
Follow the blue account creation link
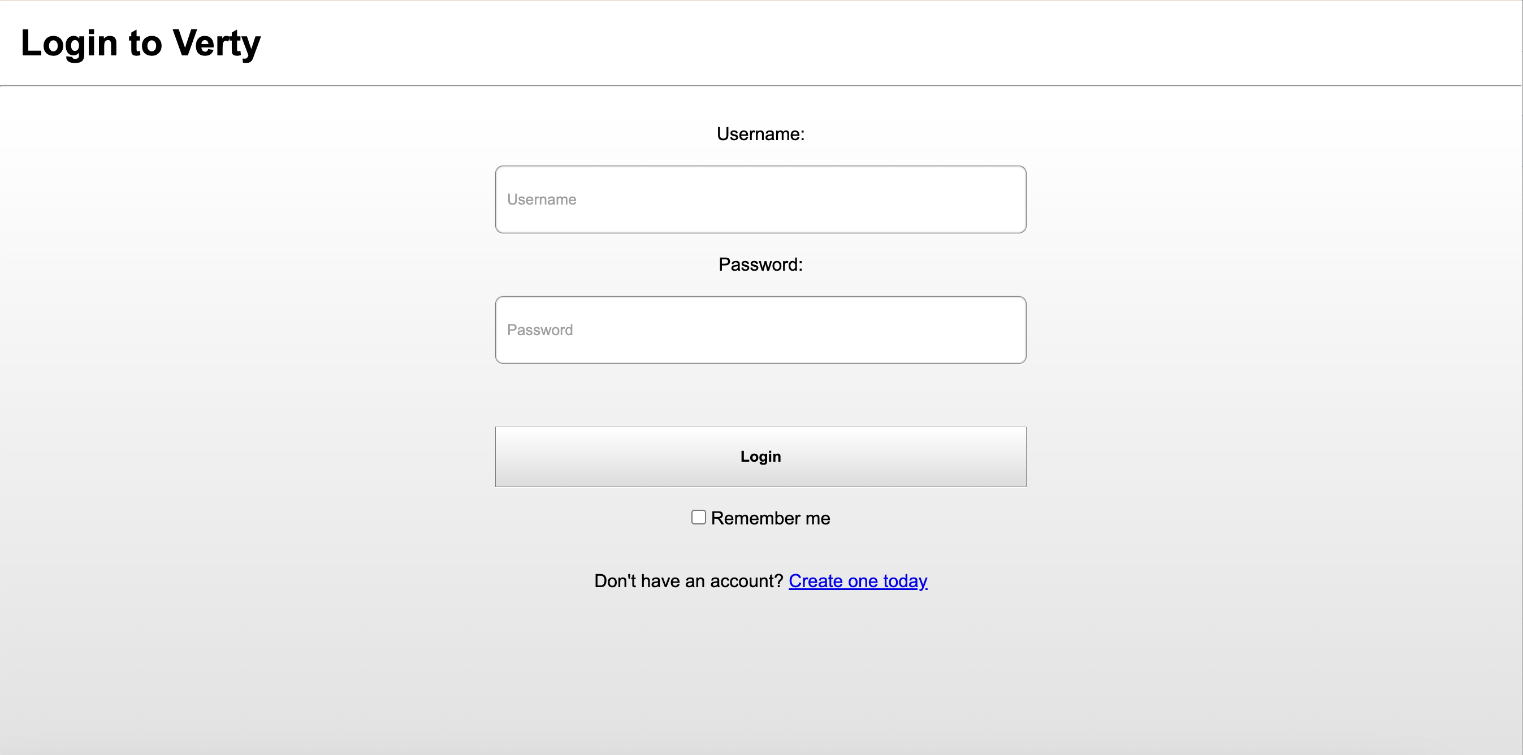pyautogui.click(x=857, y=581)
